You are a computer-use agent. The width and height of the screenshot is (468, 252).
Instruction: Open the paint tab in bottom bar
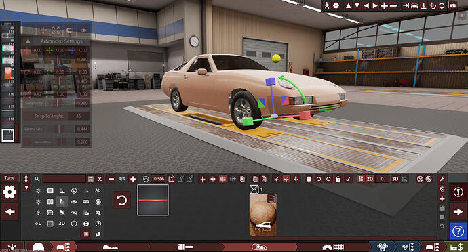click(x=186, y=247)
